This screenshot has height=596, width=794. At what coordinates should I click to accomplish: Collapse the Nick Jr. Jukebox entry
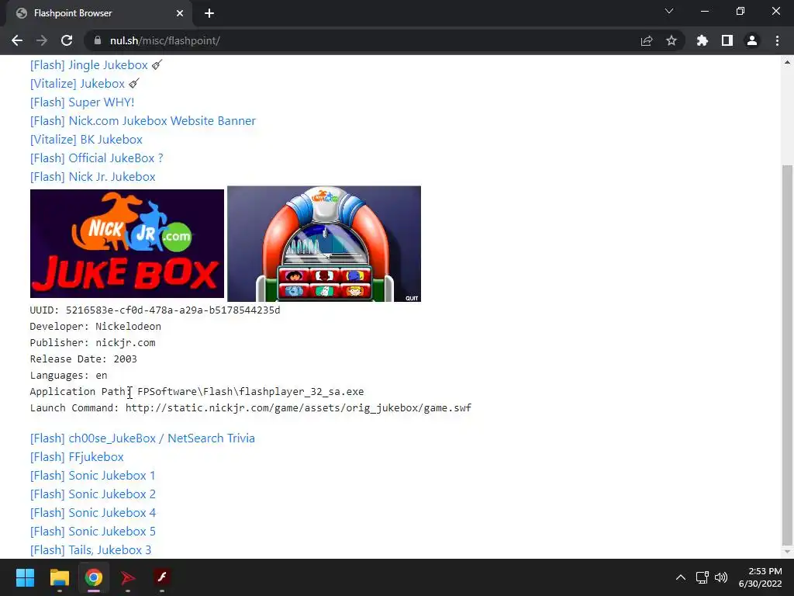click(93, 177)
